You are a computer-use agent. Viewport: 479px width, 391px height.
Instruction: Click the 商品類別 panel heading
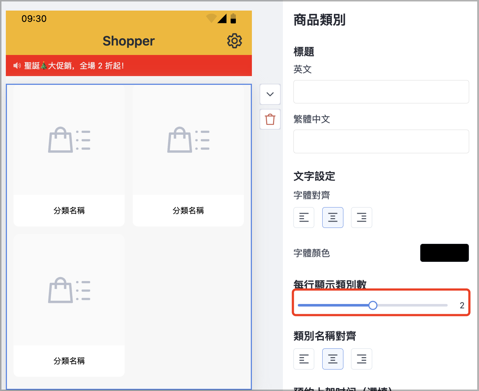(x=319, y=20)
